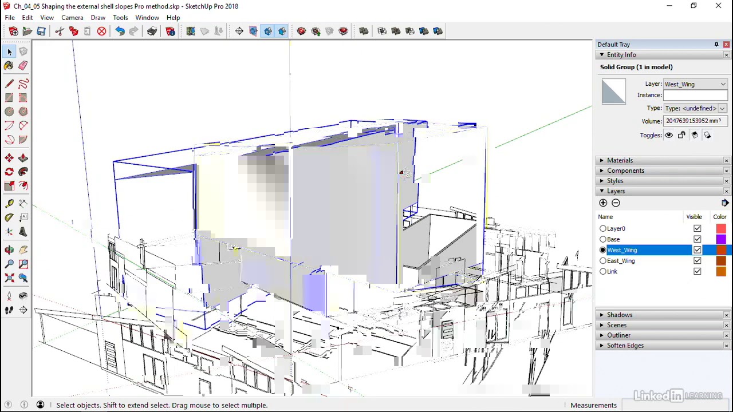Expand the Outliner panel

[601, 335]
